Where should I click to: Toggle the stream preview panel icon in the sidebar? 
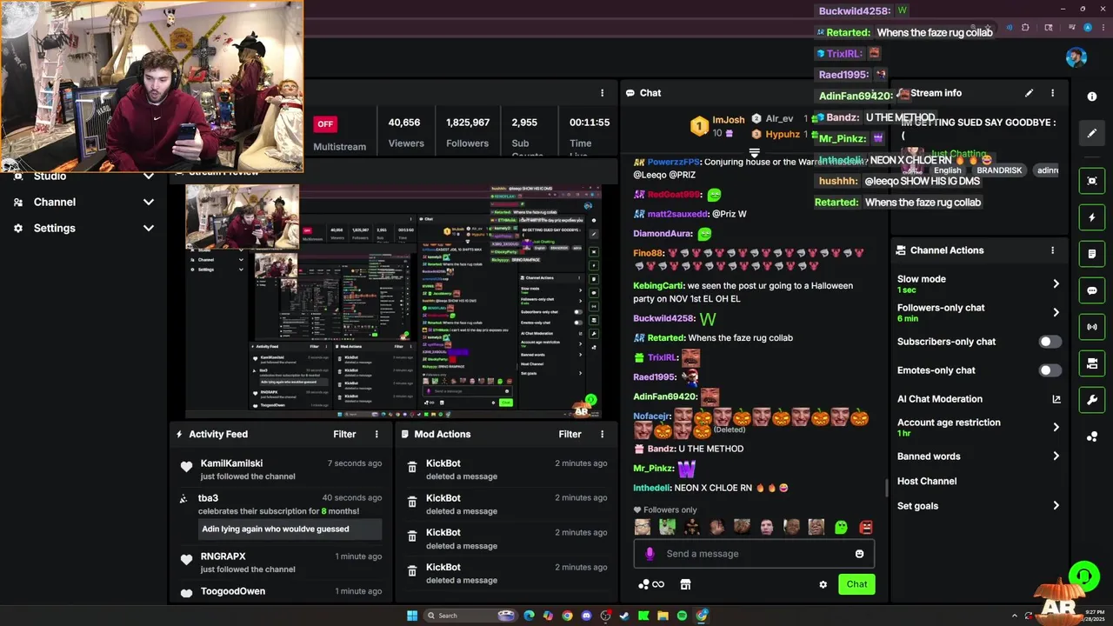point(1092,181)
